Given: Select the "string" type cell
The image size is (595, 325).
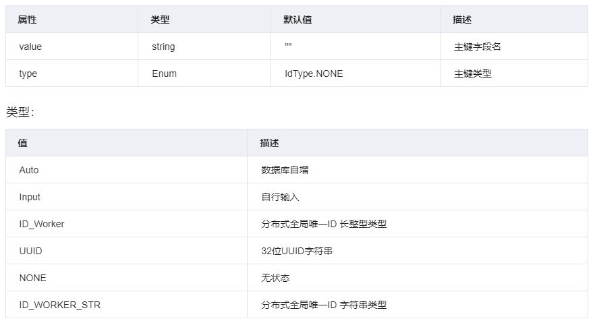Looking at the screenshot, I should point(163,47).
